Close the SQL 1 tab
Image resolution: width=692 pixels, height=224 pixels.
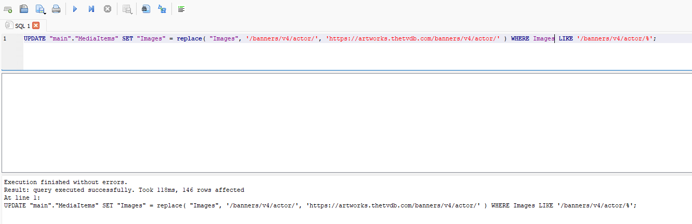coord(36,25)
